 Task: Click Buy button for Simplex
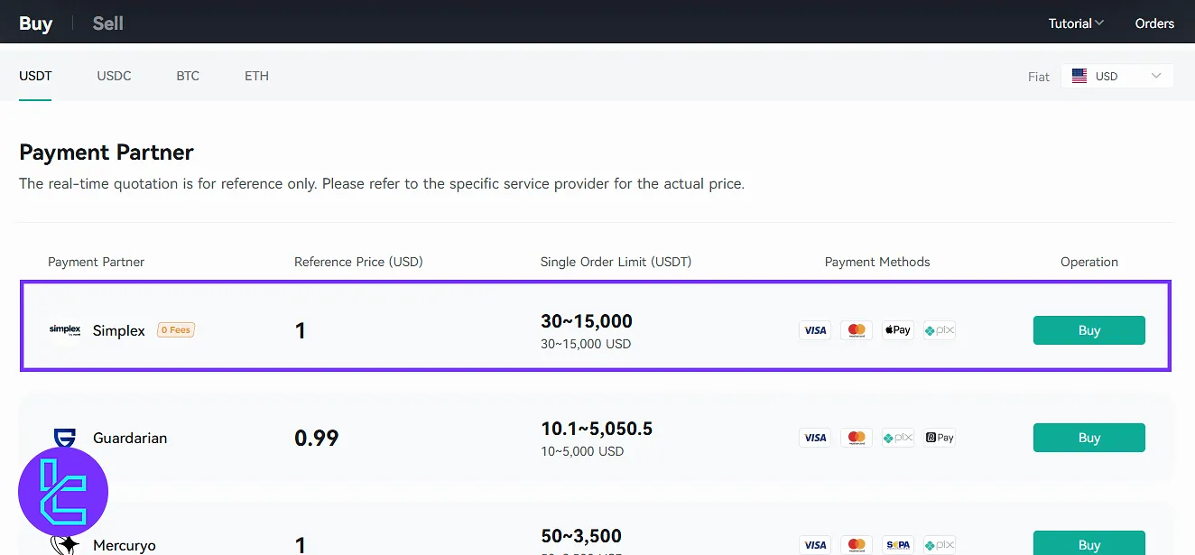(1088, 330)
